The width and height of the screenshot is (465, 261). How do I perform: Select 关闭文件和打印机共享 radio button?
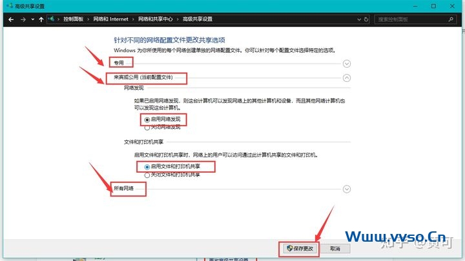click(147, 175)
